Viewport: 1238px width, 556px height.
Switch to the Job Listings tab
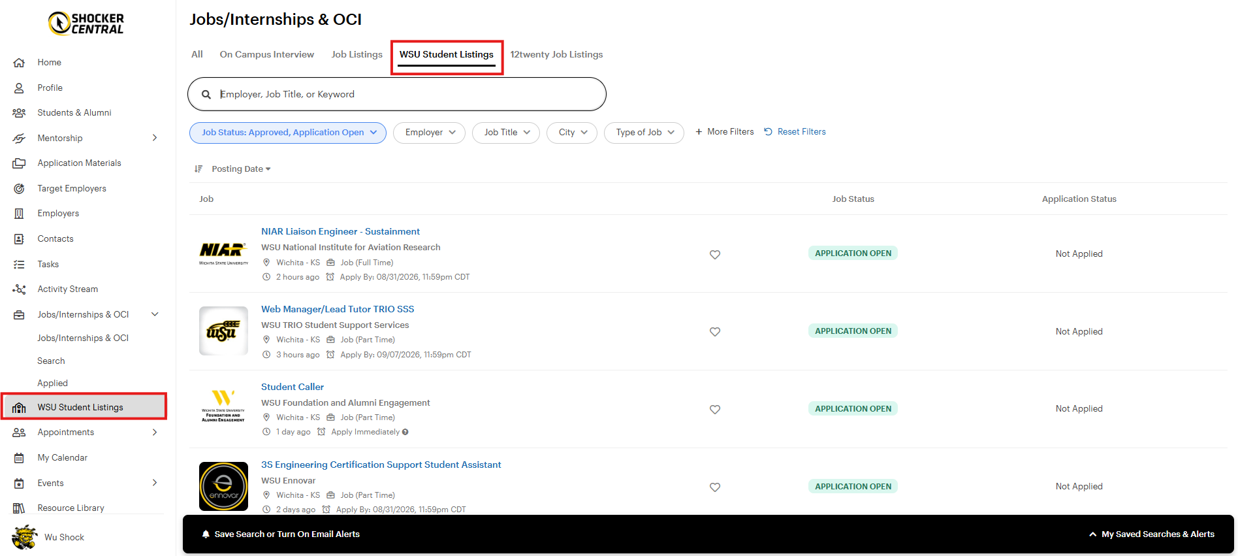click(x=357, y=54)
